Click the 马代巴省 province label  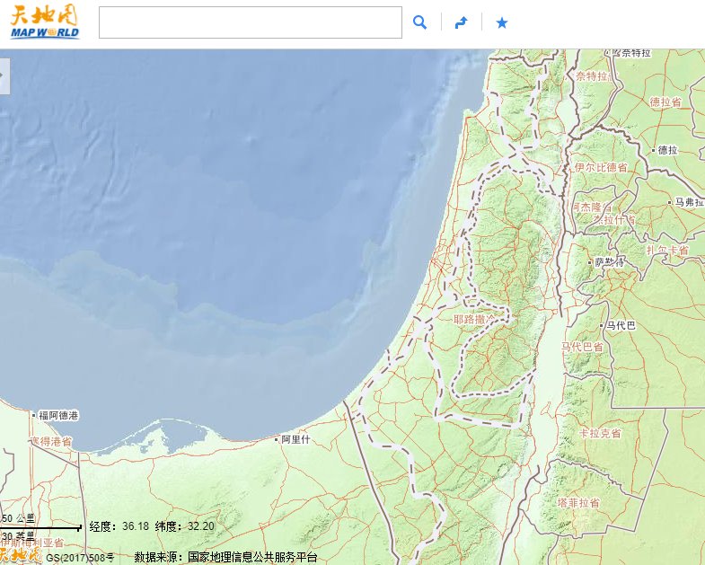582,347
